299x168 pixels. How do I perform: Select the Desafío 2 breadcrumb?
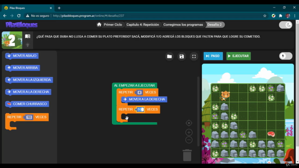point(214,25)
